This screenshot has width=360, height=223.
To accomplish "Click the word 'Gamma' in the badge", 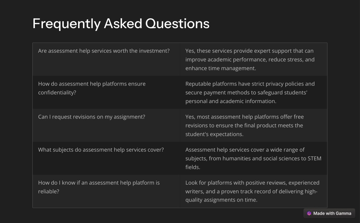I will [343, 214].
